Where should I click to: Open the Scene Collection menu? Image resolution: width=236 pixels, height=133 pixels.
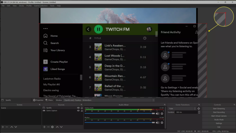41,6
